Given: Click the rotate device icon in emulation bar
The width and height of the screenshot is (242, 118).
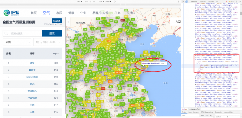Looking at the screenshot, I should coord(115,2).
